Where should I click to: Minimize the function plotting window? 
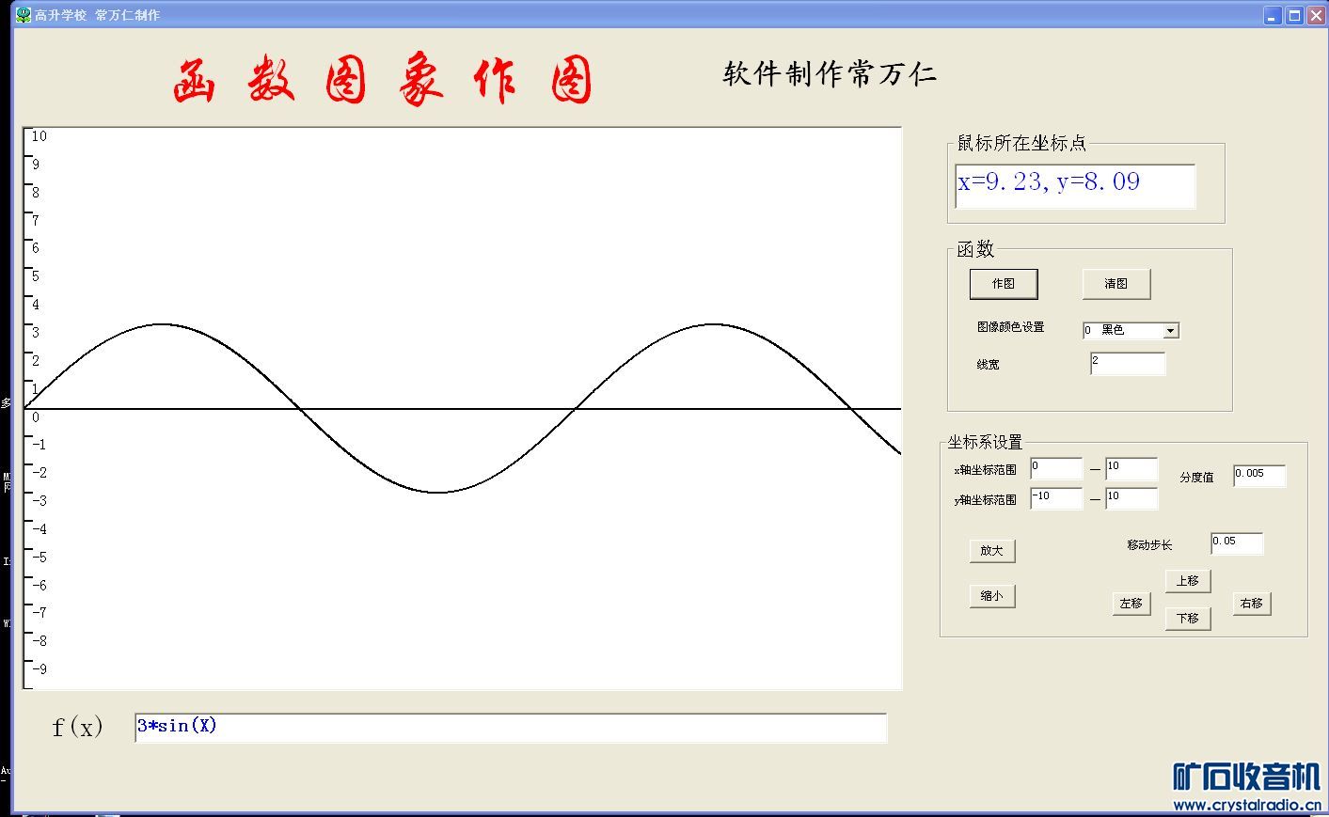(x=1273, y=15)
